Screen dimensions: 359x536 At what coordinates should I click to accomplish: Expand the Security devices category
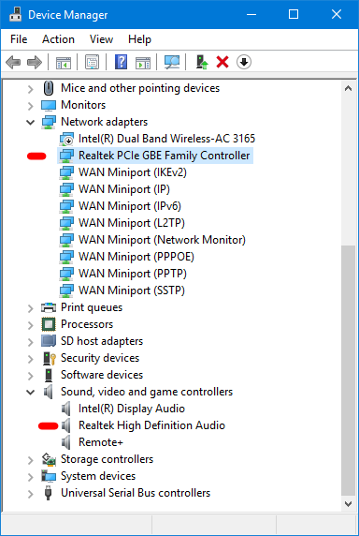tap(30, 359)
